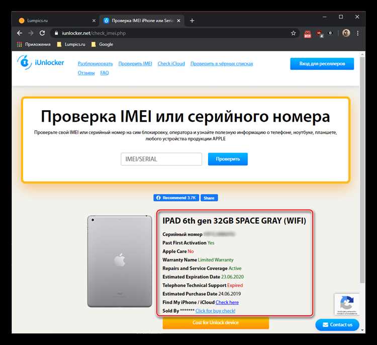Click the address bar URL
The image size is (377, 345).
[94, 33]
